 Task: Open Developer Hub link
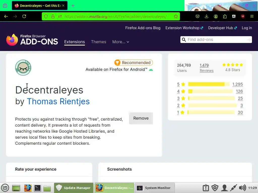point(222,28)
